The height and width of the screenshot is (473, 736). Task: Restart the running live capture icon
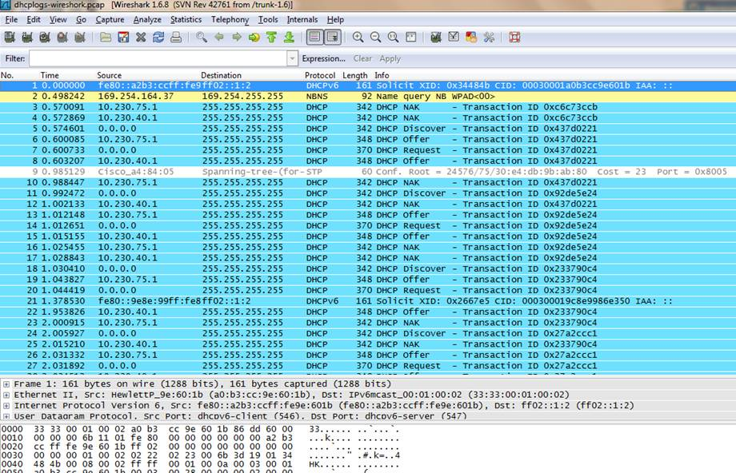click(80, 37)
